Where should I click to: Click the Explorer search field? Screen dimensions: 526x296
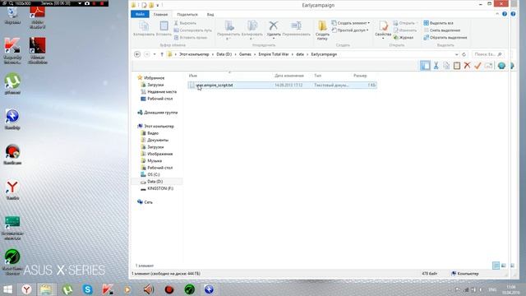pyautogui.click(x=487, y=54)
